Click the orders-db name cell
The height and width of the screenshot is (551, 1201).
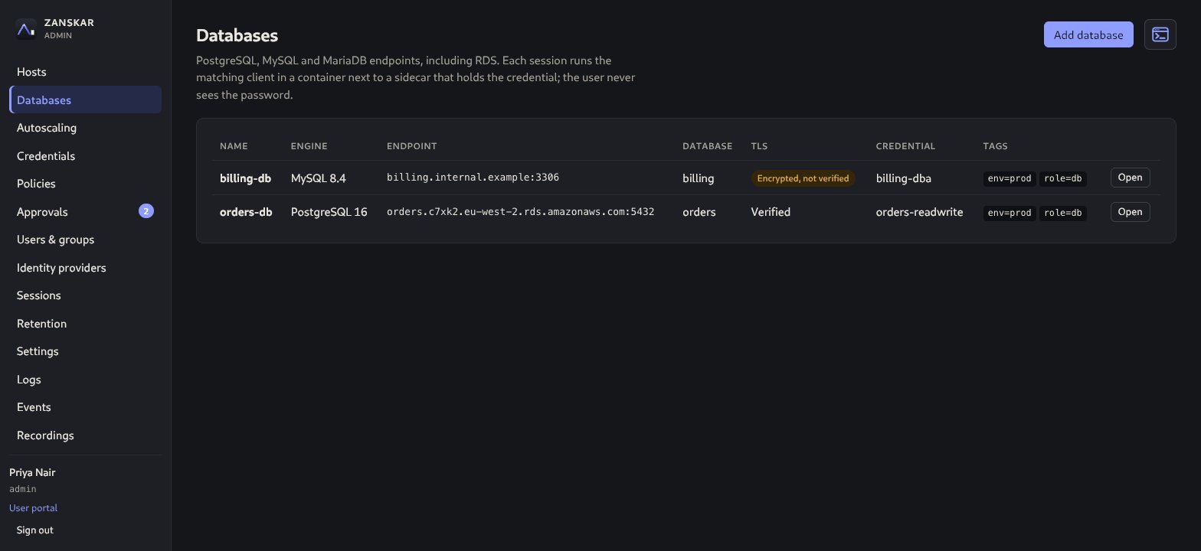point(246,212)
